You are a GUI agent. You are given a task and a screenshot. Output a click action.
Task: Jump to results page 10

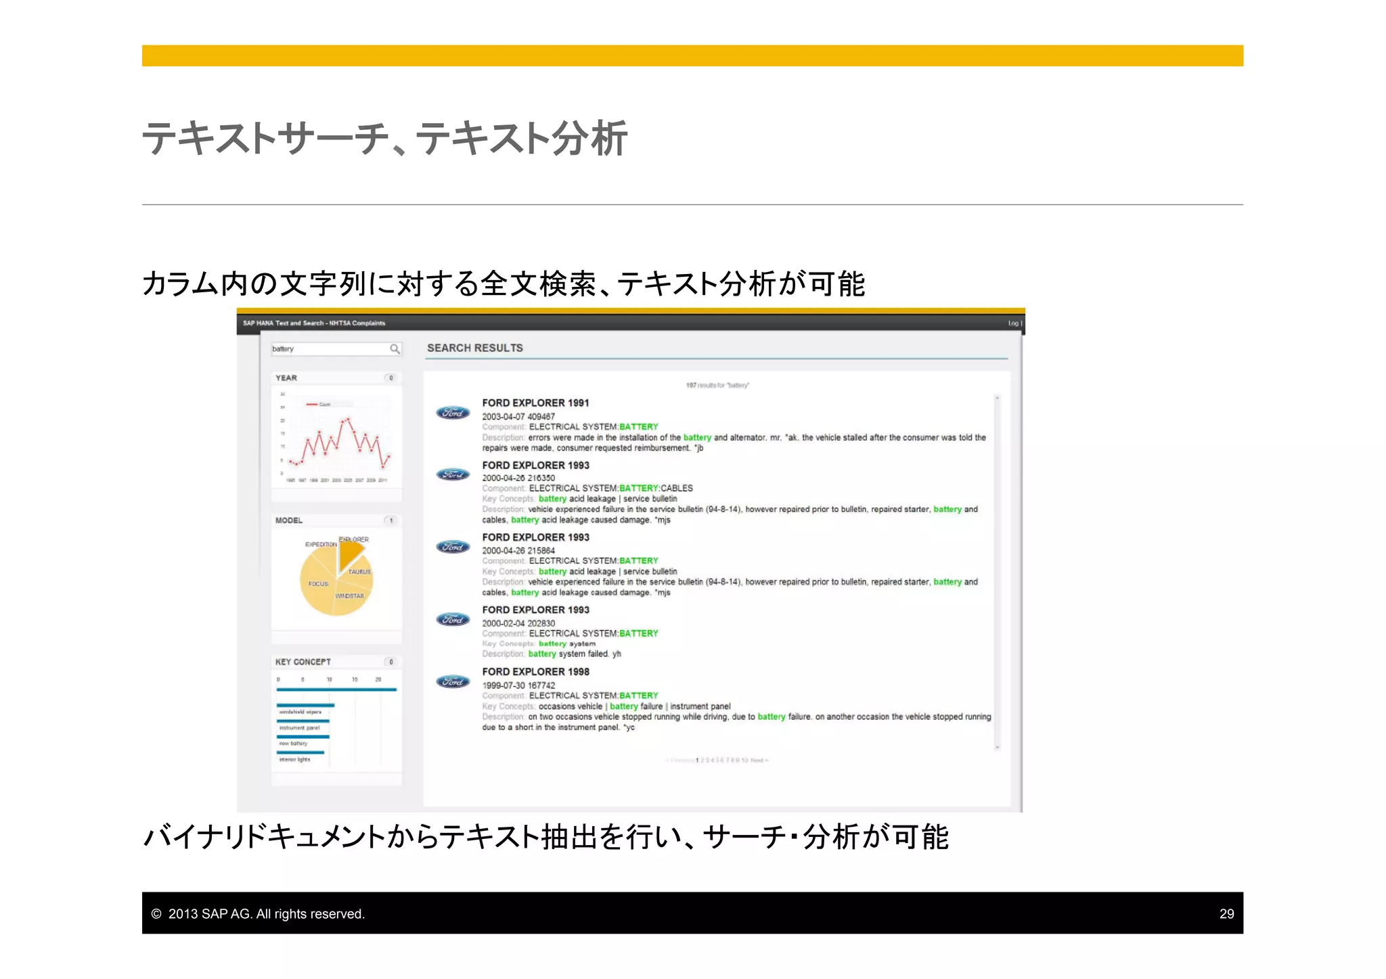pyautogui.click(x=744, y=760)
